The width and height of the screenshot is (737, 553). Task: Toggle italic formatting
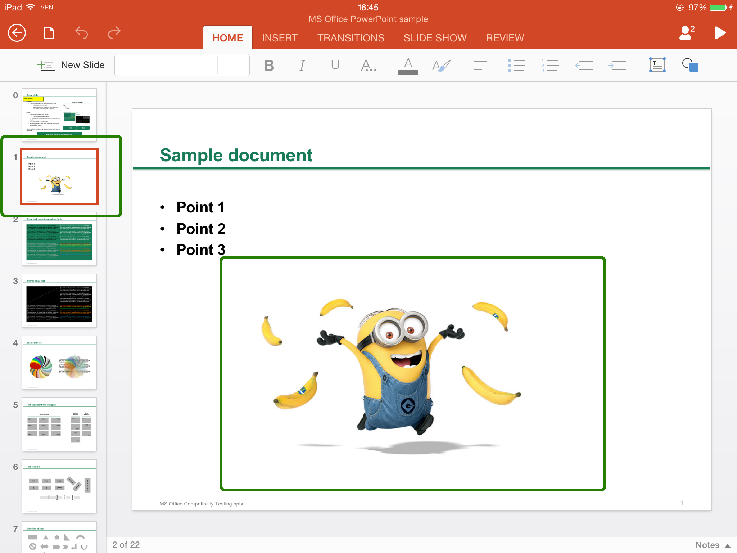tap(302, 66)
